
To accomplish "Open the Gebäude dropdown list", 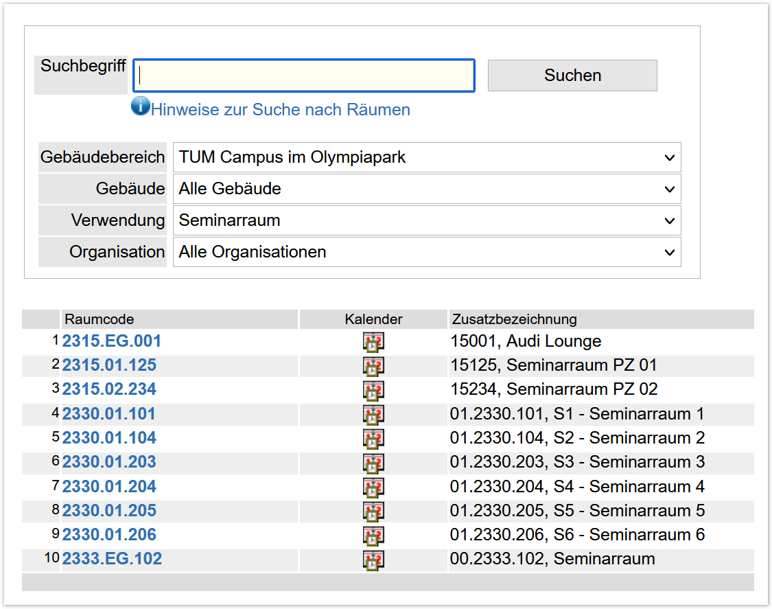I will click(426, 189).
